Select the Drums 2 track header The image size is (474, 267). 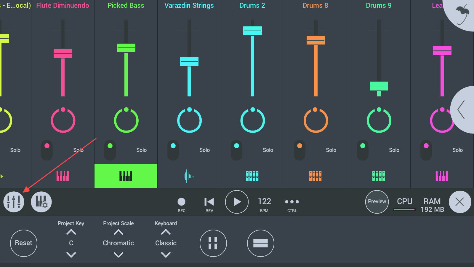[x=252, y=6]
